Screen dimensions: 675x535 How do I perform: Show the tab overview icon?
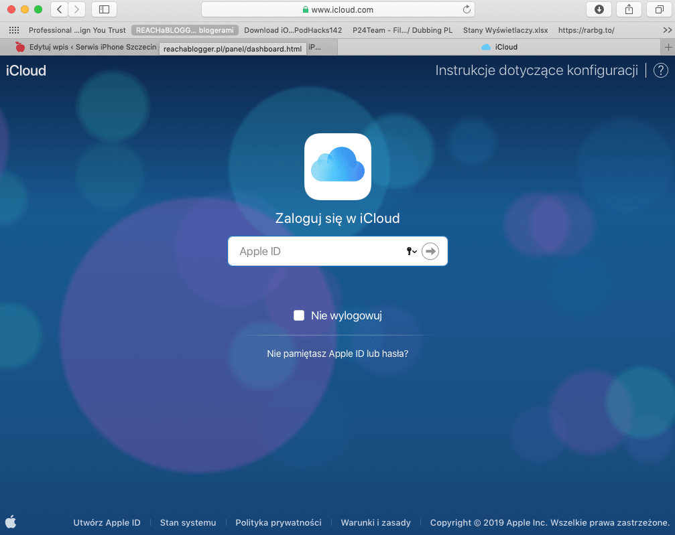click(659, 9)
